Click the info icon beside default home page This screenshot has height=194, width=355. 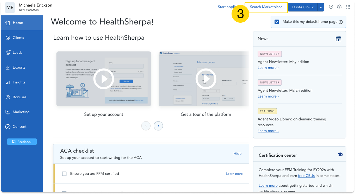341,22
